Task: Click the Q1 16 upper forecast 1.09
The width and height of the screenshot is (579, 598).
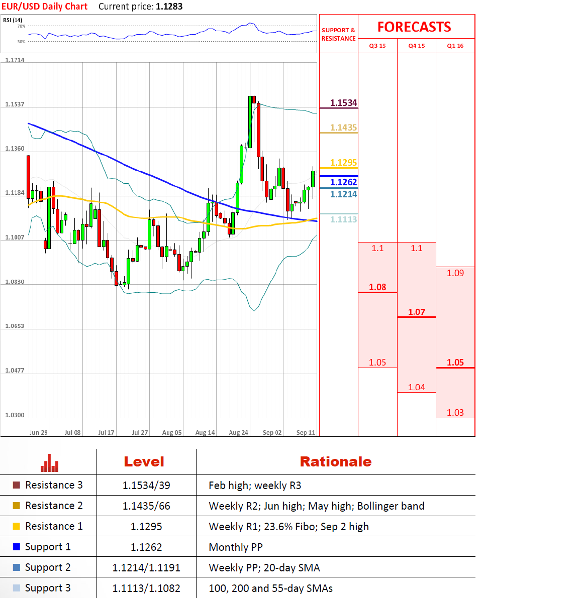Action: tap(455, 273)
